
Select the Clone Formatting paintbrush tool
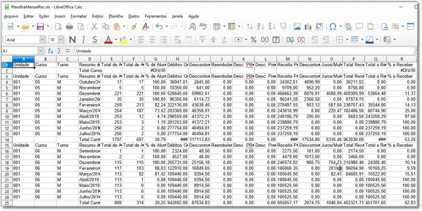(134, 26)
